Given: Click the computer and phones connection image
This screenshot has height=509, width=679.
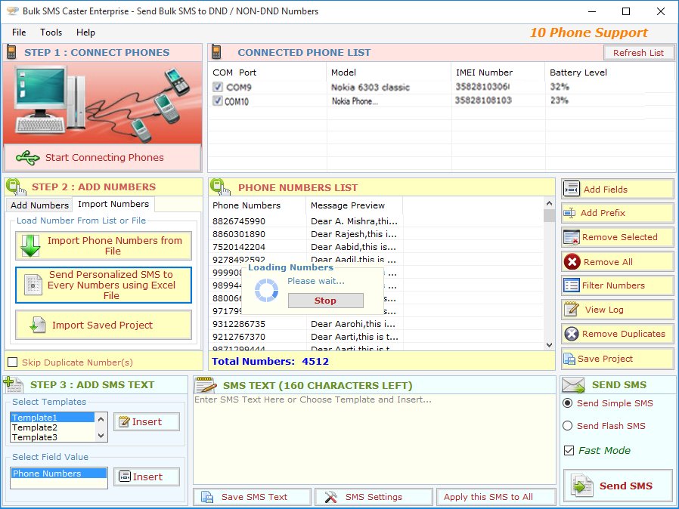Looking at the screenshot, I should [x=102, y=103].
